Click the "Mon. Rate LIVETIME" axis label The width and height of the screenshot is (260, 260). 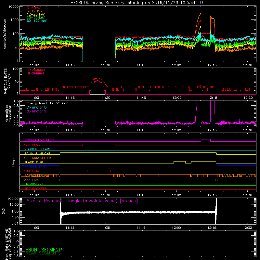[6, 244]
